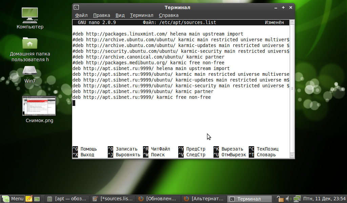This screenshot has width=347, height=203.
Task: Click the green show-desktop panel icon
Action: pyautogui.click(x=37, y=199)
